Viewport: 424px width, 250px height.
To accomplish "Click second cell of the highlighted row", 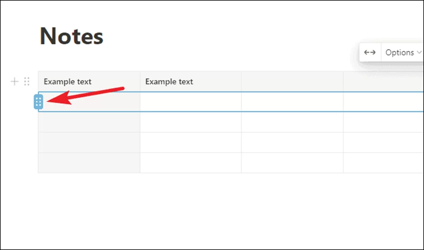I will point(191,102).
